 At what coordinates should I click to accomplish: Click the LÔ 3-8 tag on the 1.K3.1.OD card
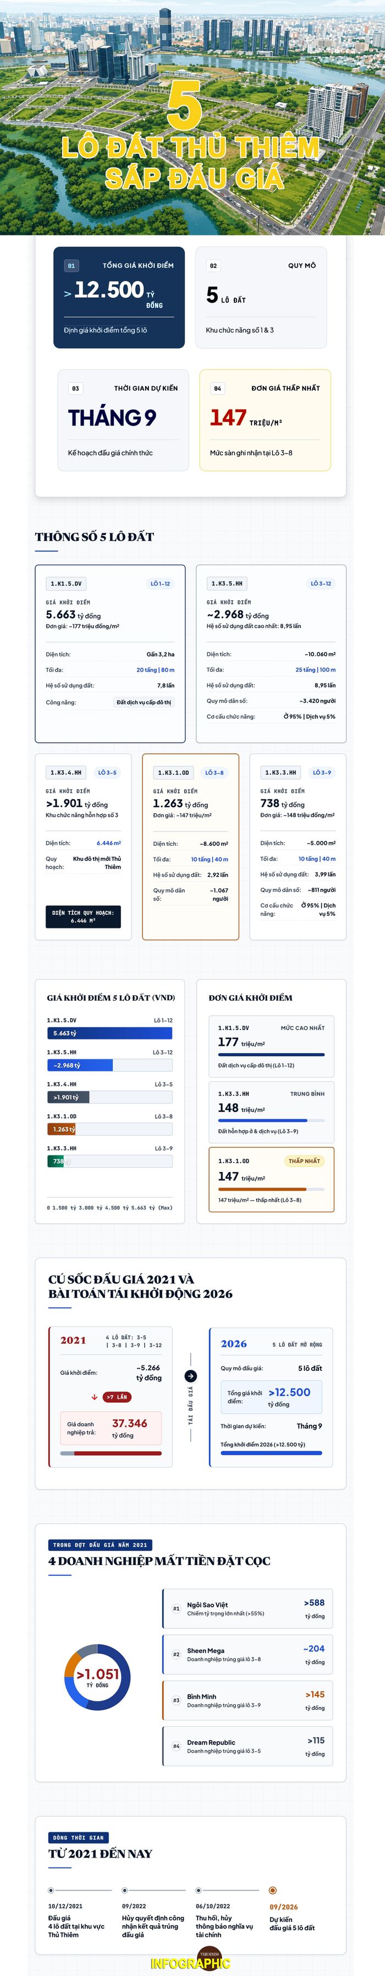pos(215,773)
